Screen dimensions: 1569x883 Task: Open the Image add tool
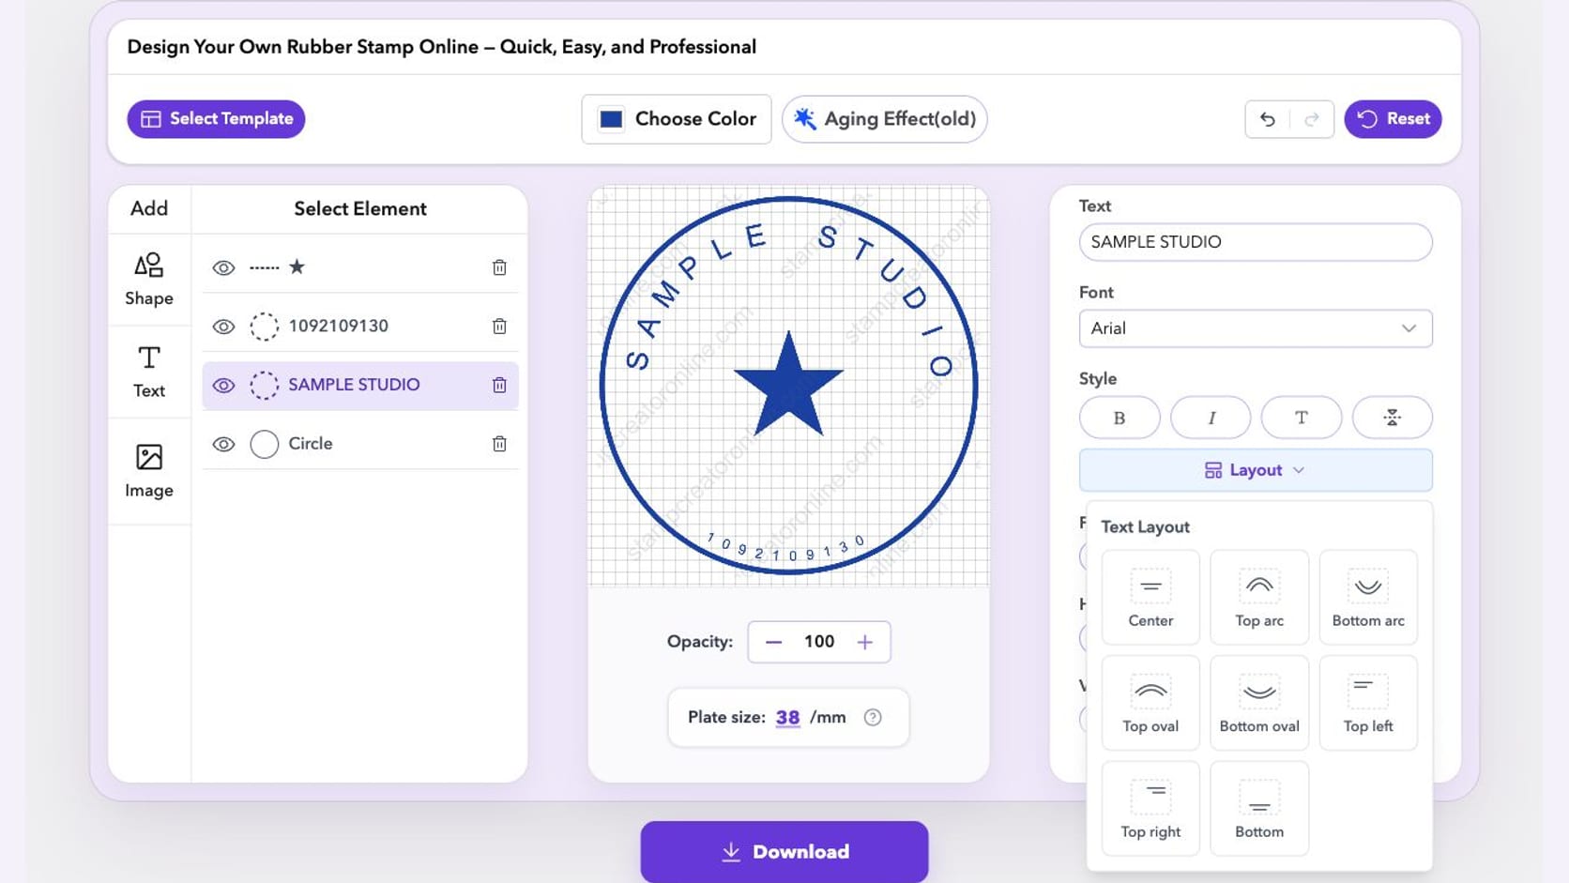pos(149,471)
